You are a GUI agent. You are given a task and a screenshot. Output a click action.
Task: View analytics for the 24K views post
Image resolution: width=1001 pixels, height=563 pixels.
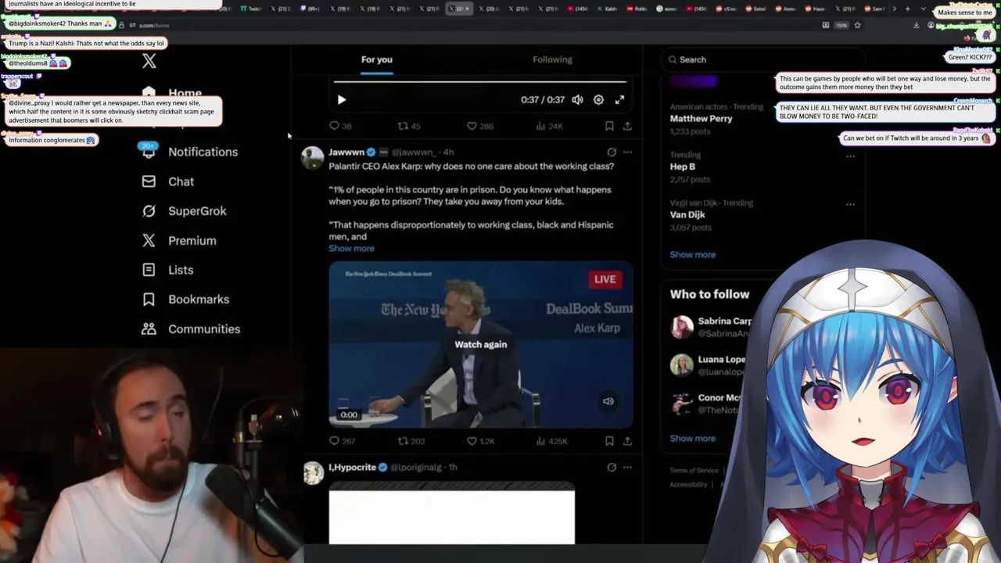point(551,126)
